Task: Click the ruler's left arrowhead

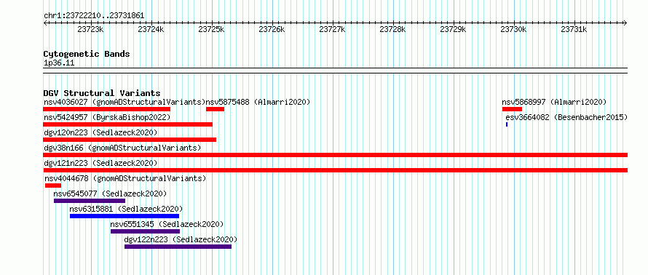Action: 45,23
